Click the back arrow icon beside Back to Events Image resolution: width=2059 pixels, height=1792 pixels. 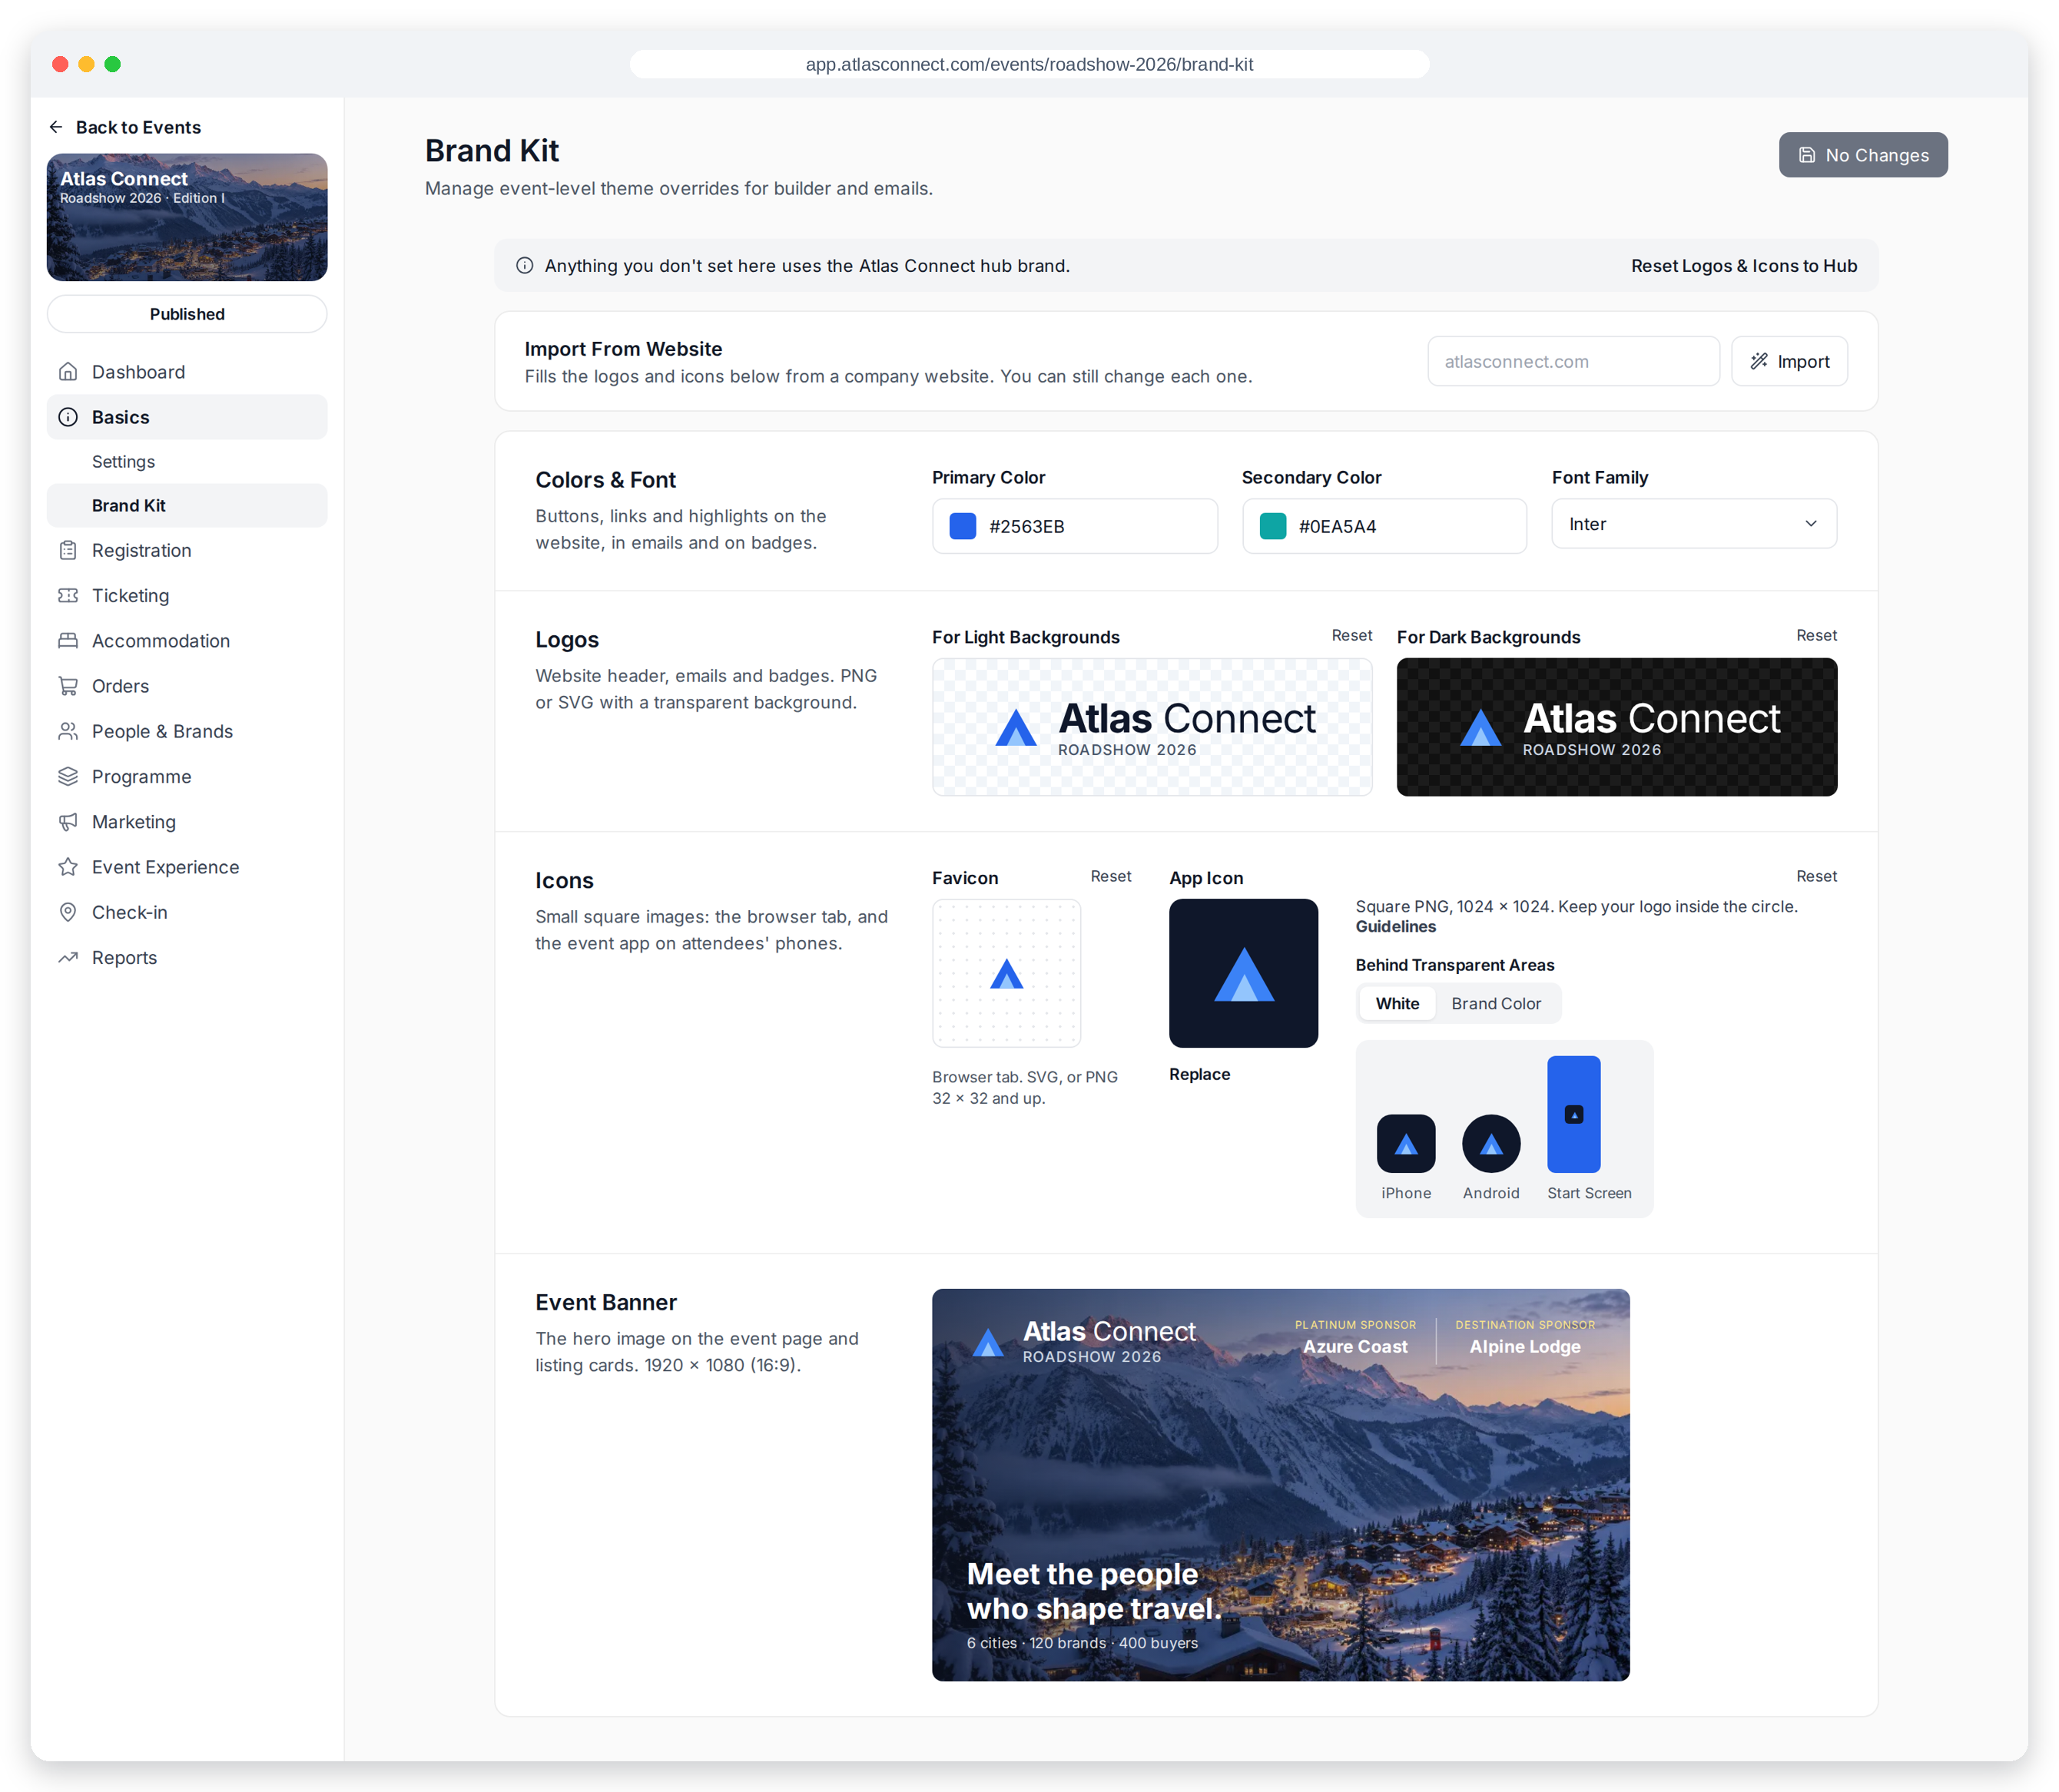click(x=56, y=127)
